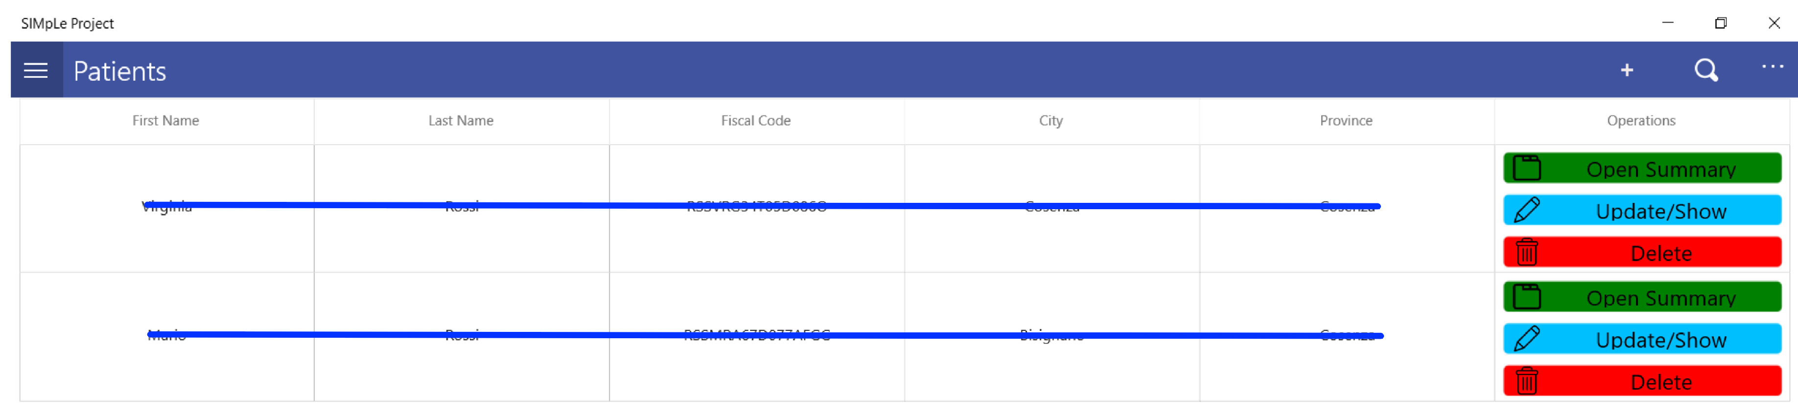The image size is (1798, 414).
Task: Click folder icon in second patient row
Action: (x=1526, y=298)
